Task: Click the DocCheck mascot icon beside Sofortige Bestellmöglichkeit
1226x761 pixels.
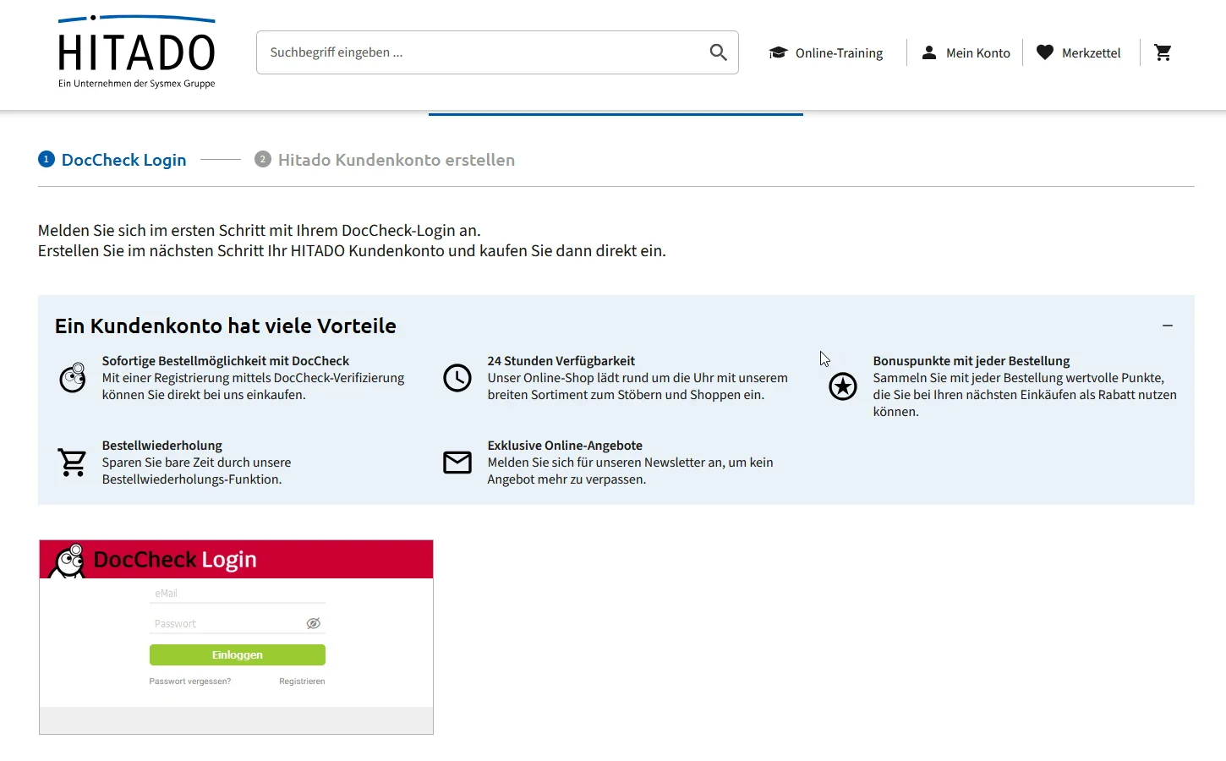Action: coord(73,377)
